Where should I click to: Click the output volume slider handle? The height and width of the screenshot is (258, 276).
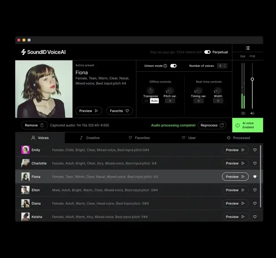[252, 79]
